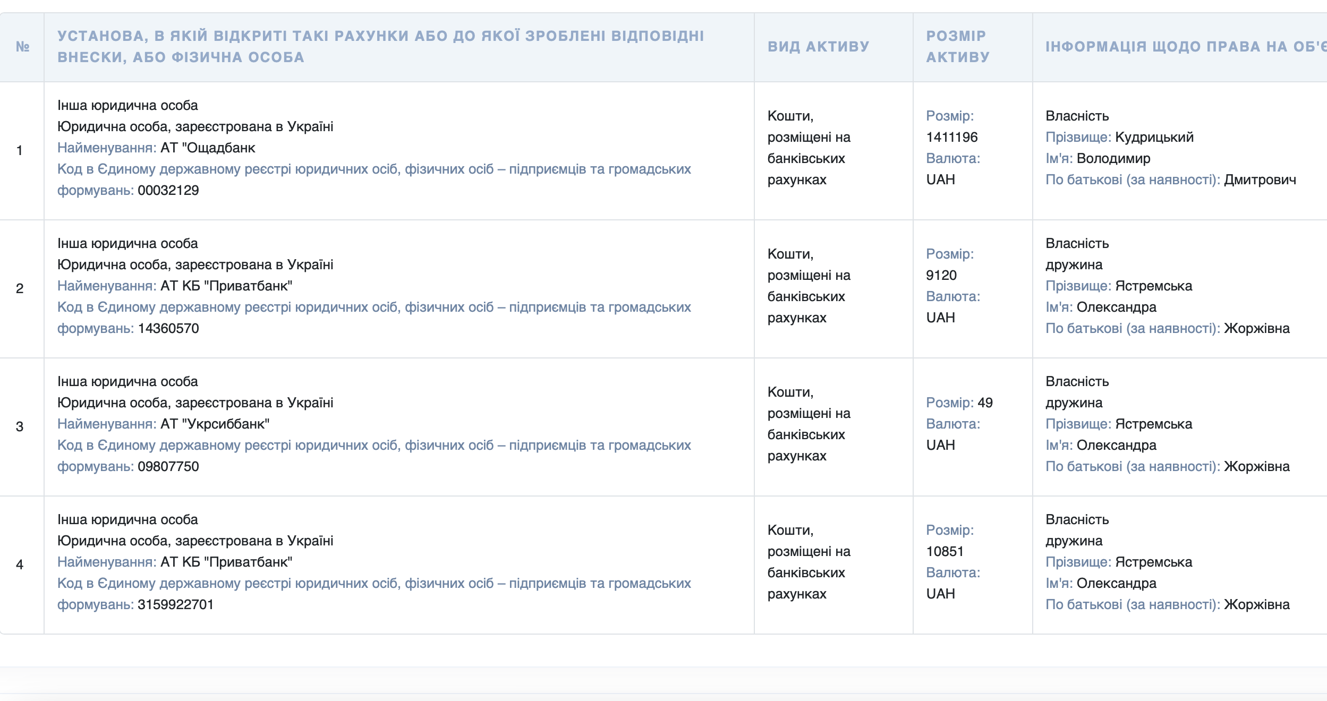Click the surname Кудрицький in row one
This screenshot has height=701, width=1327.
[1154, 137]
